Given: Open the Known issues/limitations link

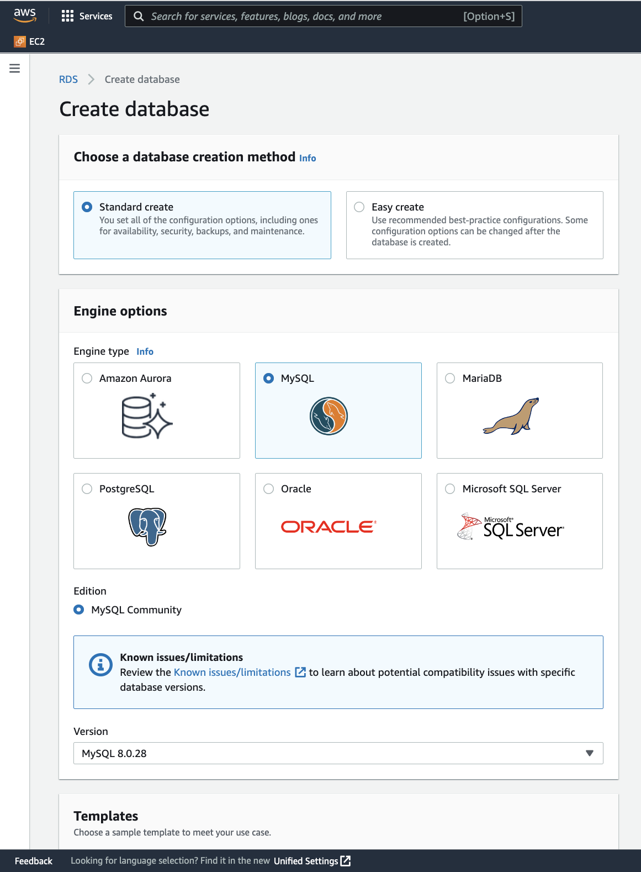Looking at the screenshot, I should click(x=232, y=673).
